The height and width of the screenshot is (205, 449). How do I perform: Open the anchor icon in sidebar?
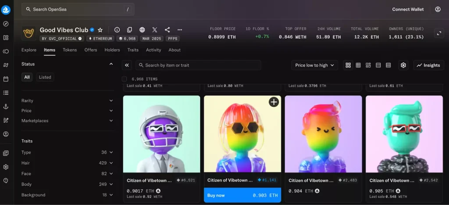(6, 106)
